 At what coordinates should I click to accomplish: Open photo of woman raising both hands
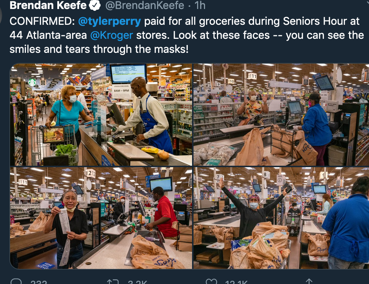(281, 115)
